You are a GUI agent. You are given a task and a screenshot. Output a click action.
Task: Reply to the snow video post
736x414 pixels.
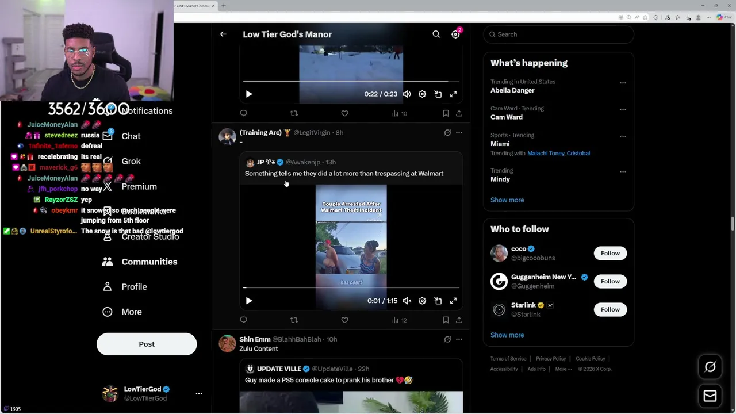pos(244,113)
